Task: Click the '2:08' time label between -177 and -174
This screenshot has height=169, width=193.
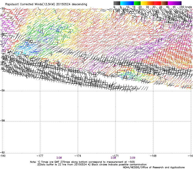Action: click(x=59, y=158)
